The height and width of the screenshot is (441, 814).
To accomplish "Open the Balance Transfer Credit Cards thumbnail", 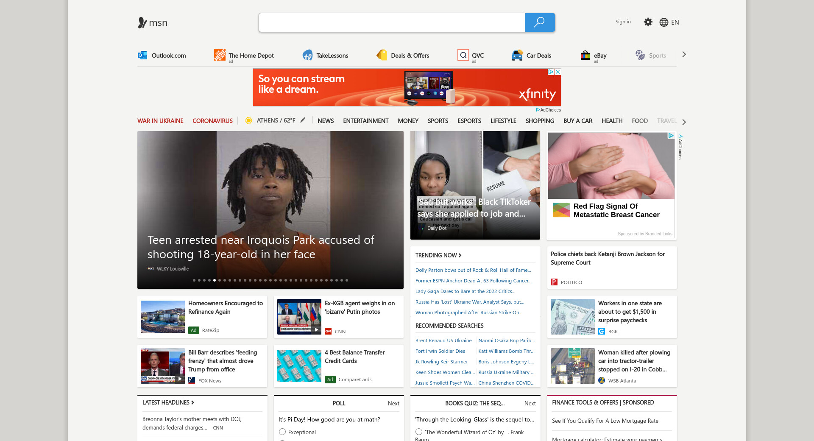I will point(299,366).
